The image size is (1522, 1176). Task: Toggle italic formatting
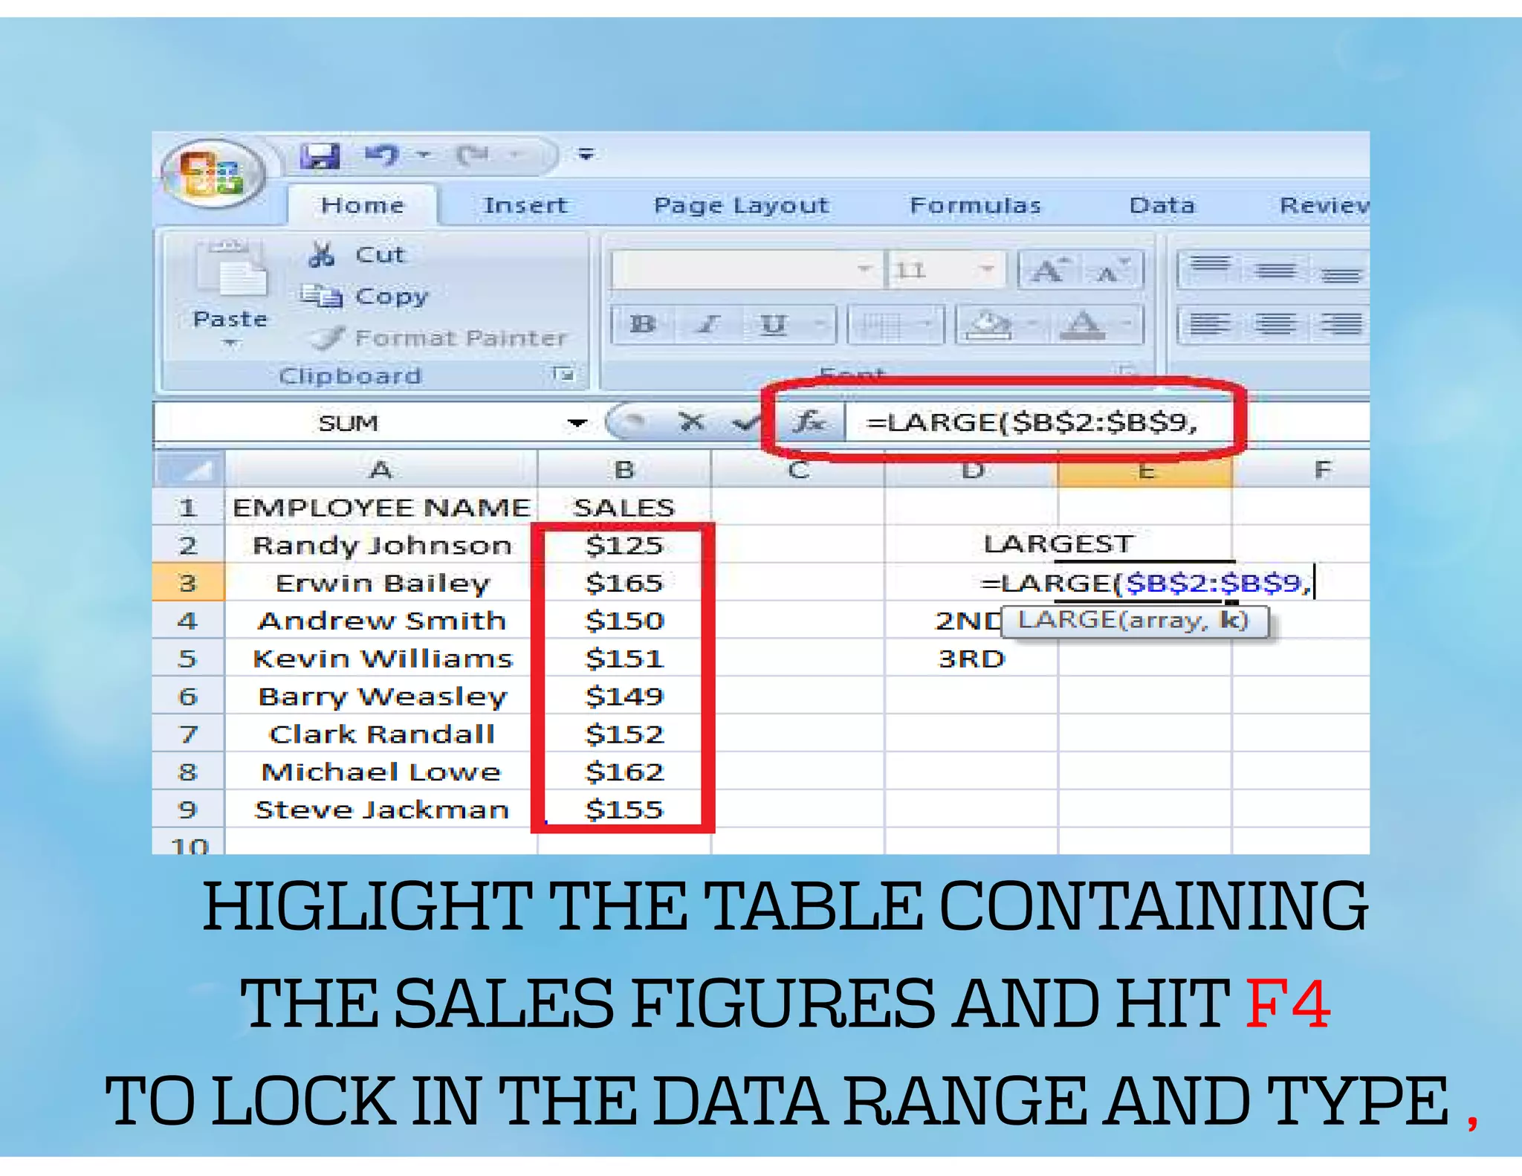pyautogui.click(x=708, y=324)
